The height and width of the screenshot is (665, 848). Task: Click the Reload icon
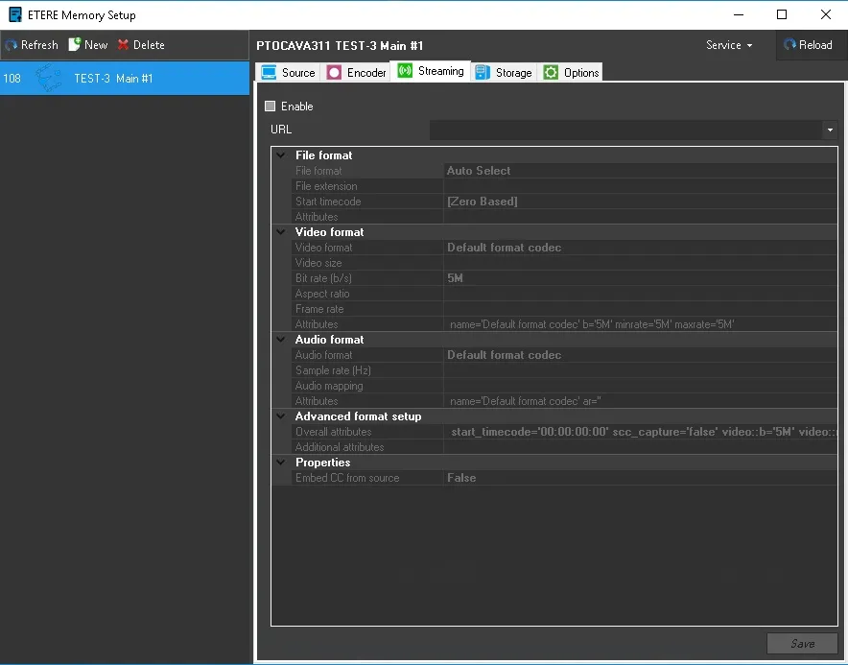789,45
